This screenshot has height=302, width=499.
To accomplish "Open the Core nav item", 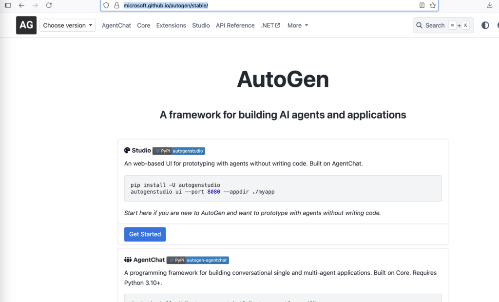I will [144, 25].
